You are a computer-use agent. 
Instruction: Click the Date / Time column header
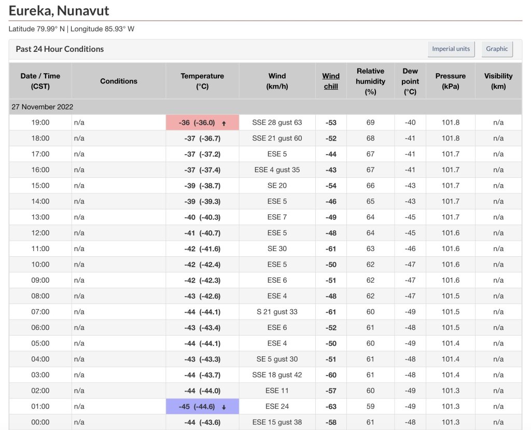40,81
